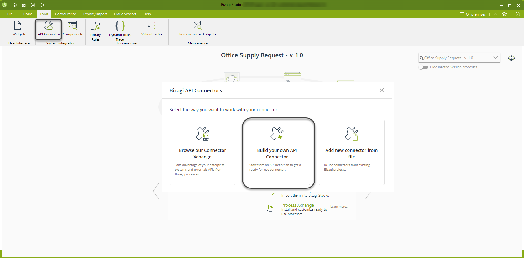Click Learn more next to Process Xchange
The width and height of the screenshot is (524, 258).
pyautogui.click(x=339, y=207)
